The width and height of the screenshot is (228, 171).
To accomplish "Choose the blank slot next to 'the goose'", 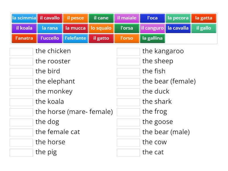I will coord(128,122).
